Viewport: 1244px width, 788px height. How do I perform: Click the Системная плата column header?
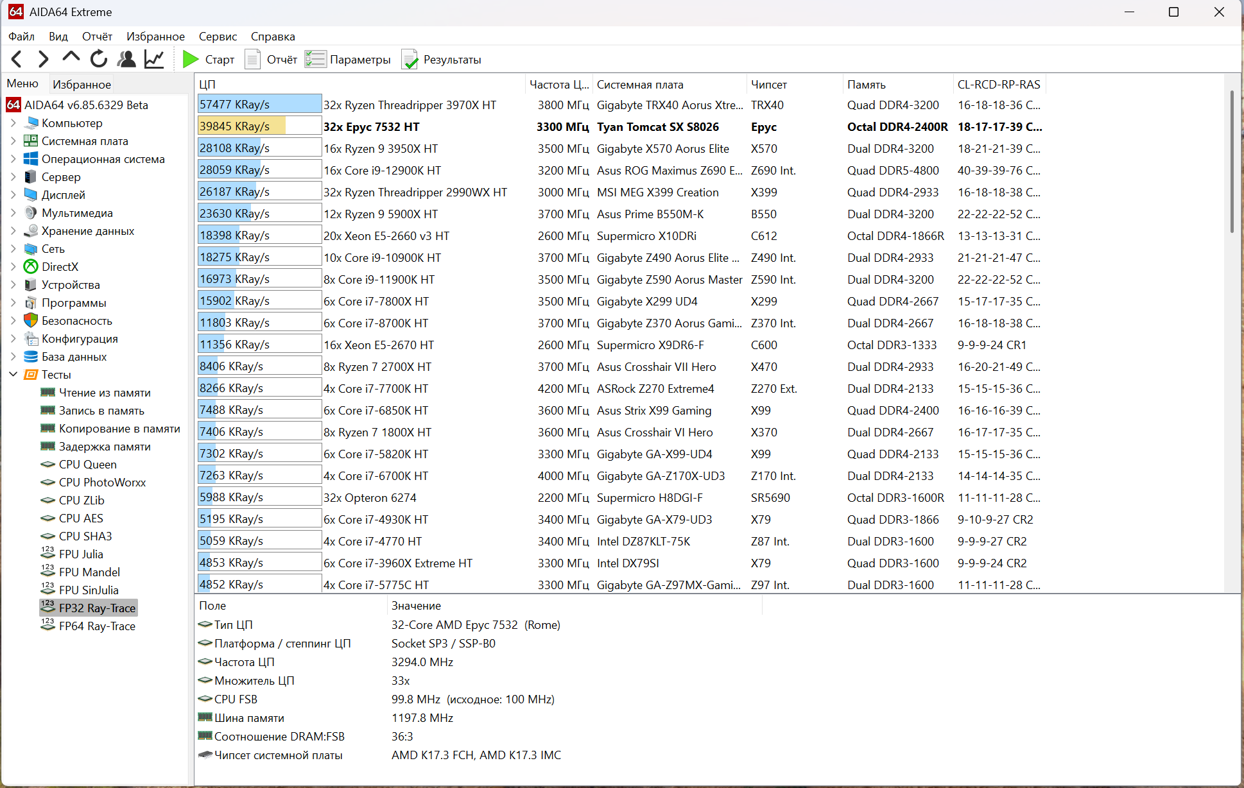tap(639, 85)
